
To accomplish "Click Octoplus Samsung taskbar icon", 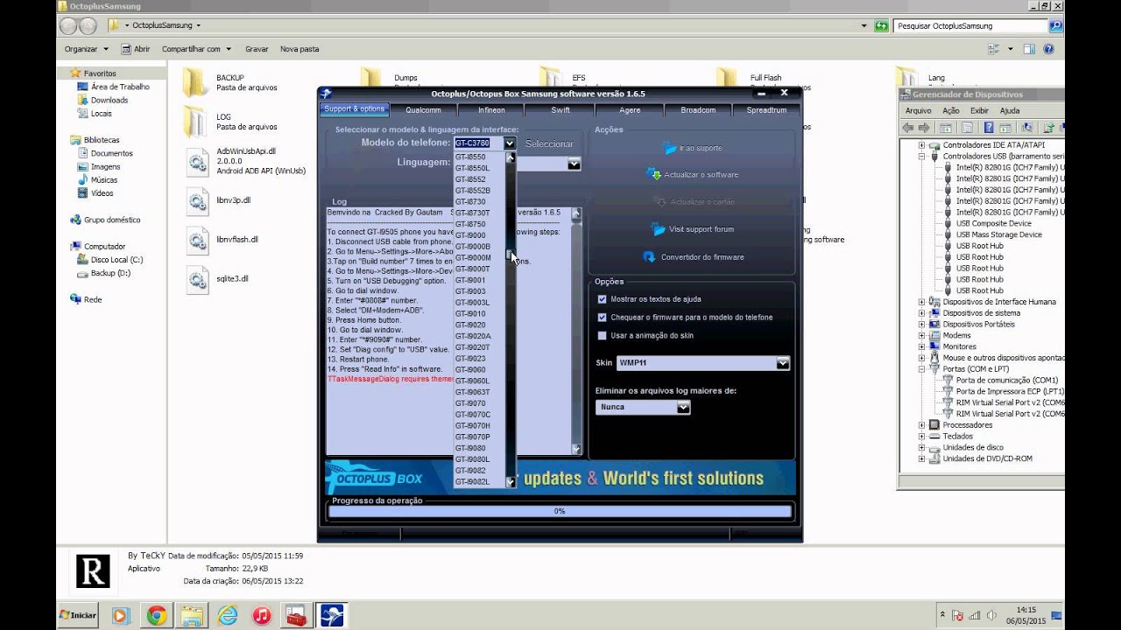I will tap(332, 615).
